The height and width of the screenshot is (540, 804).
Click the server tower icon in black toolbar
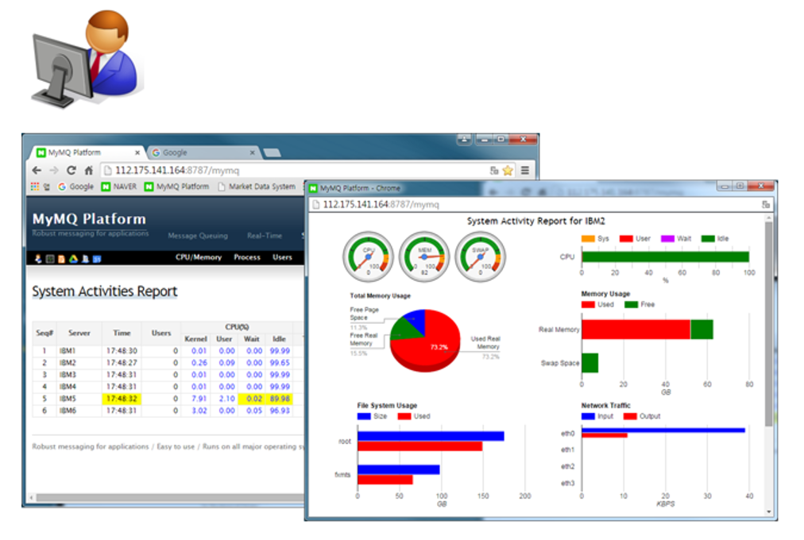coord(85,259)
